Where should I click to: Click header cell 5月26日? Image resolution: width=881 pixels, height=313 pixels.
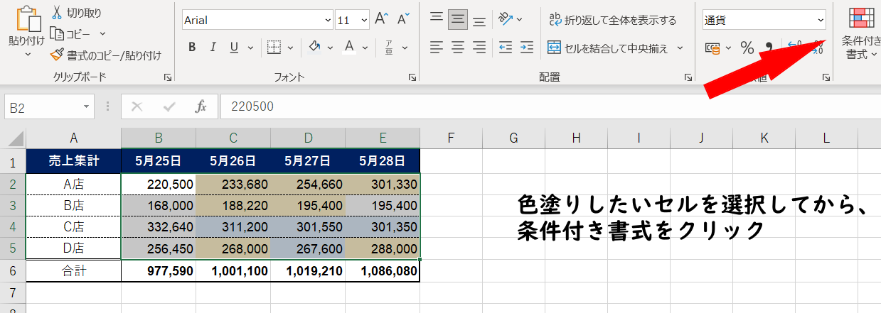click(x=233, y=161)
